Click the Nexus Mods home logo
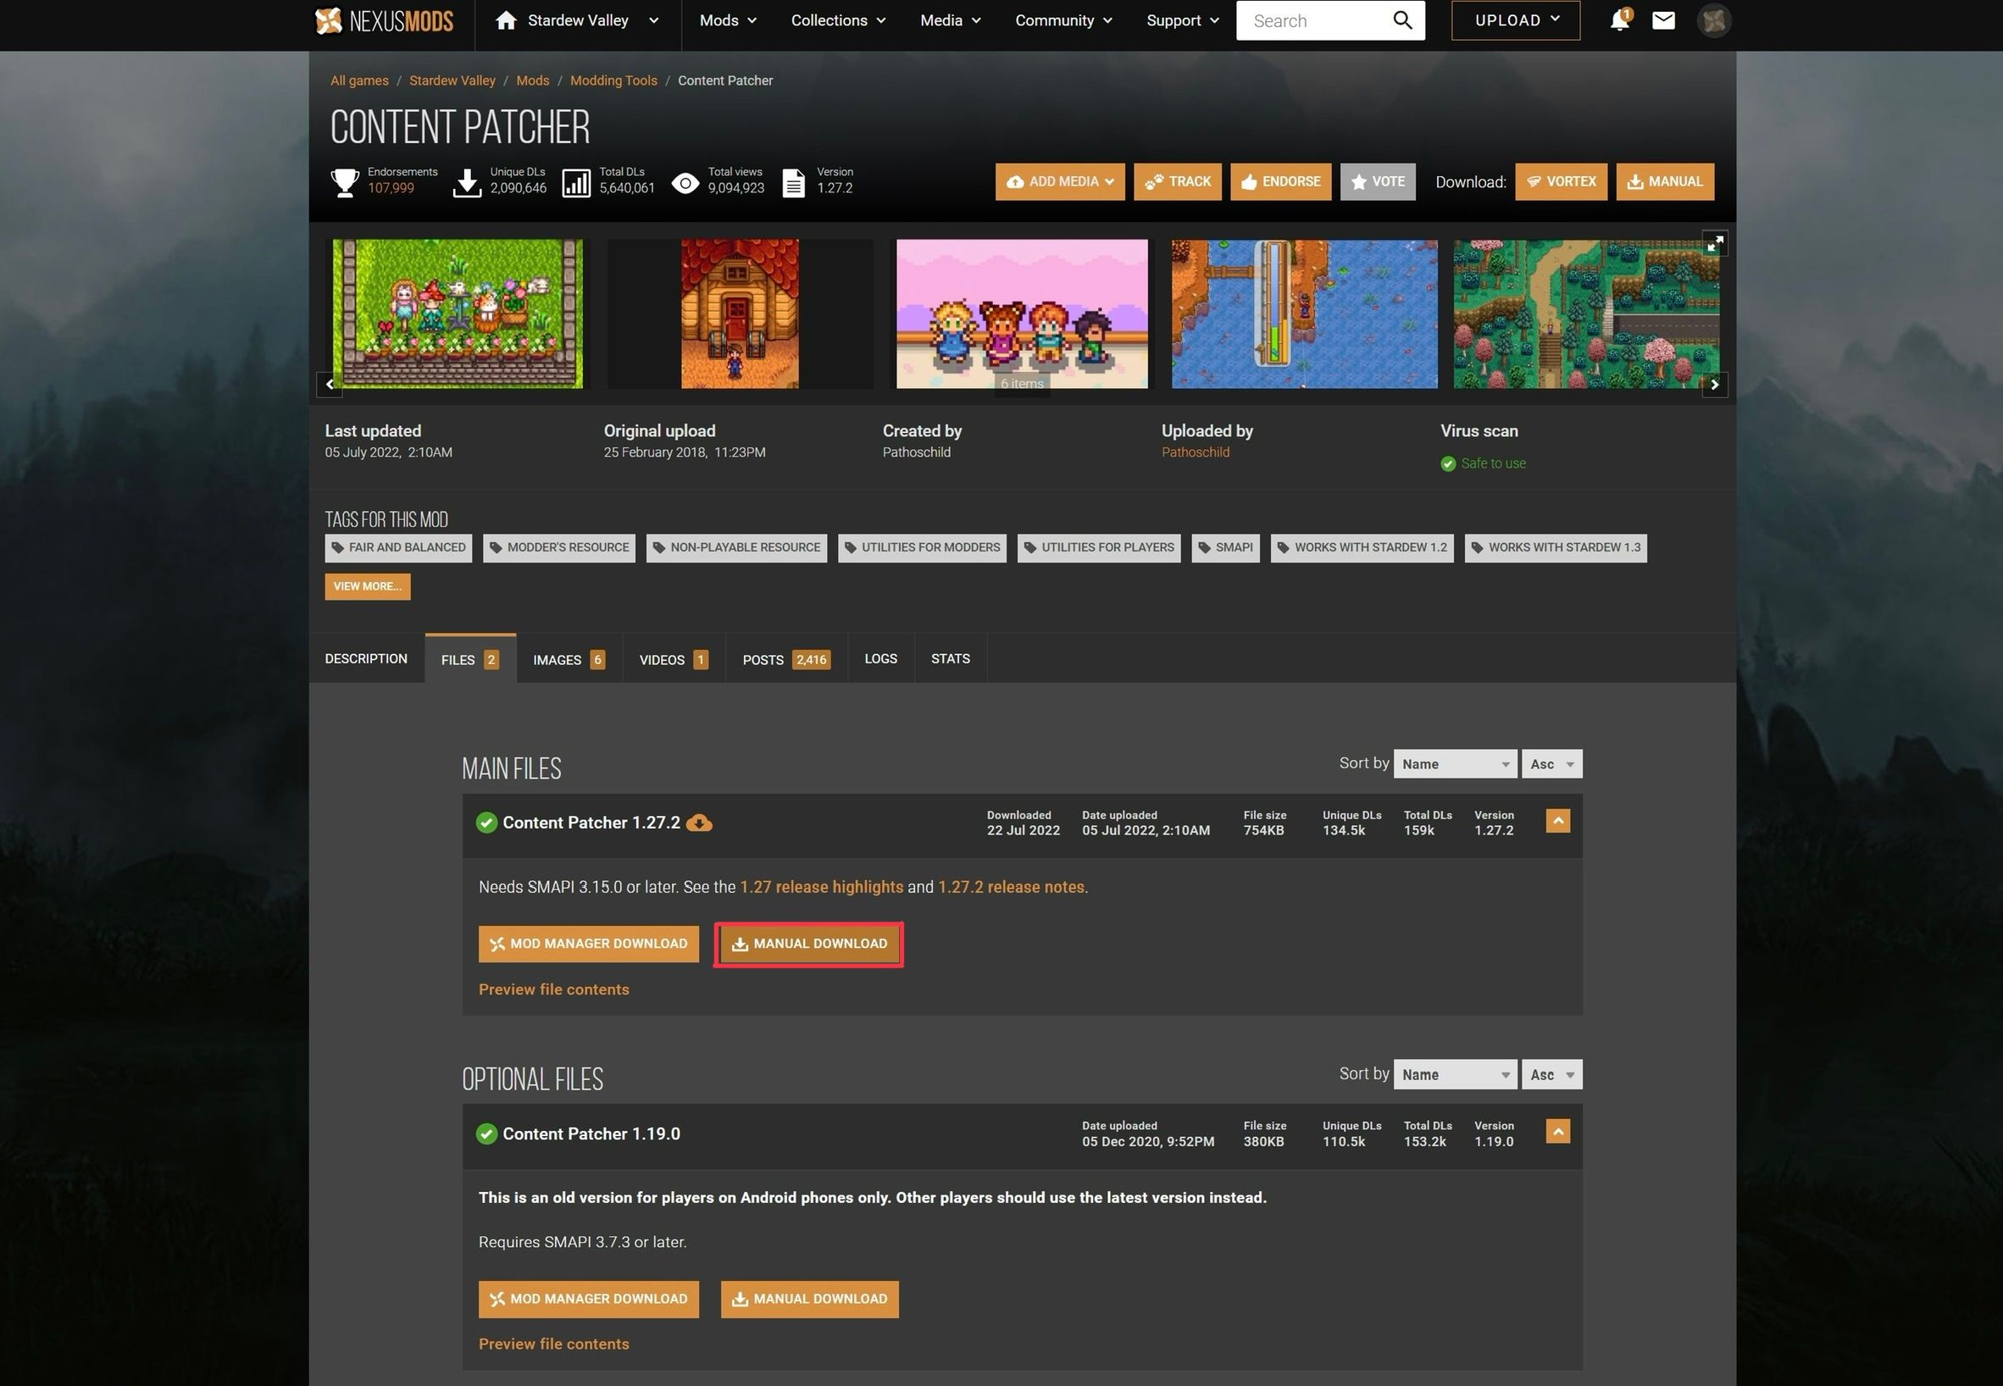This screenshot has height=1386, width=2003. coord(385,20)
